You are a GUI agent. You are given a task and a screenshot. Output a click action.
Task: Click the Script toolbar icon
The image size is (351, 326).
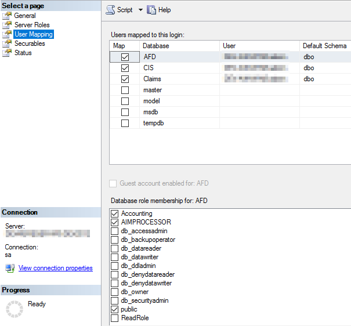(110, 10)
